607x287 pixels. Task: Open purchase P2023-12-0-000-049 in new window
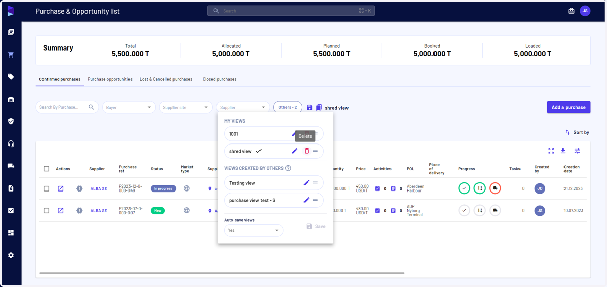tap(61, 188)
